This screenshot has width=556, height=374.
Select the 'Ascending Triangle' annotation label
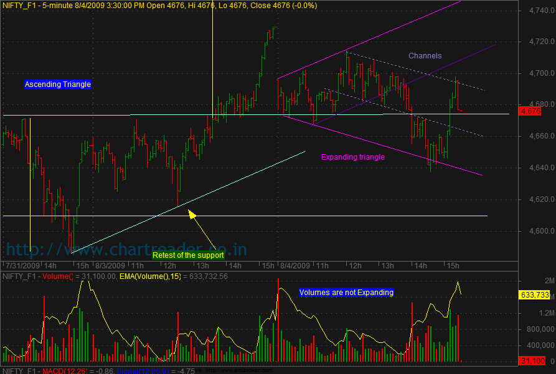tap(57, 84)
